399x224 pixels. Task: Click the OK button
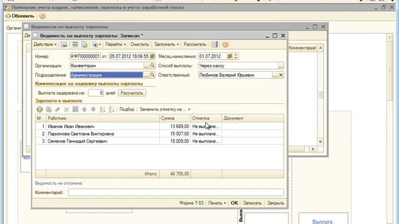pos(234,203)
